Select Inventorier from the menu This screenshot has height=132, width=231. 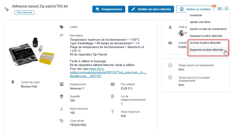196,15
